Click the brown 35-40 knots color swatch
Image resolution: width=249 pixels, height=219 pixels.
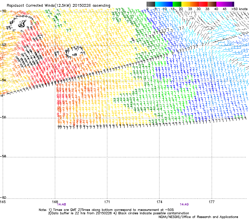click(212, 4)
